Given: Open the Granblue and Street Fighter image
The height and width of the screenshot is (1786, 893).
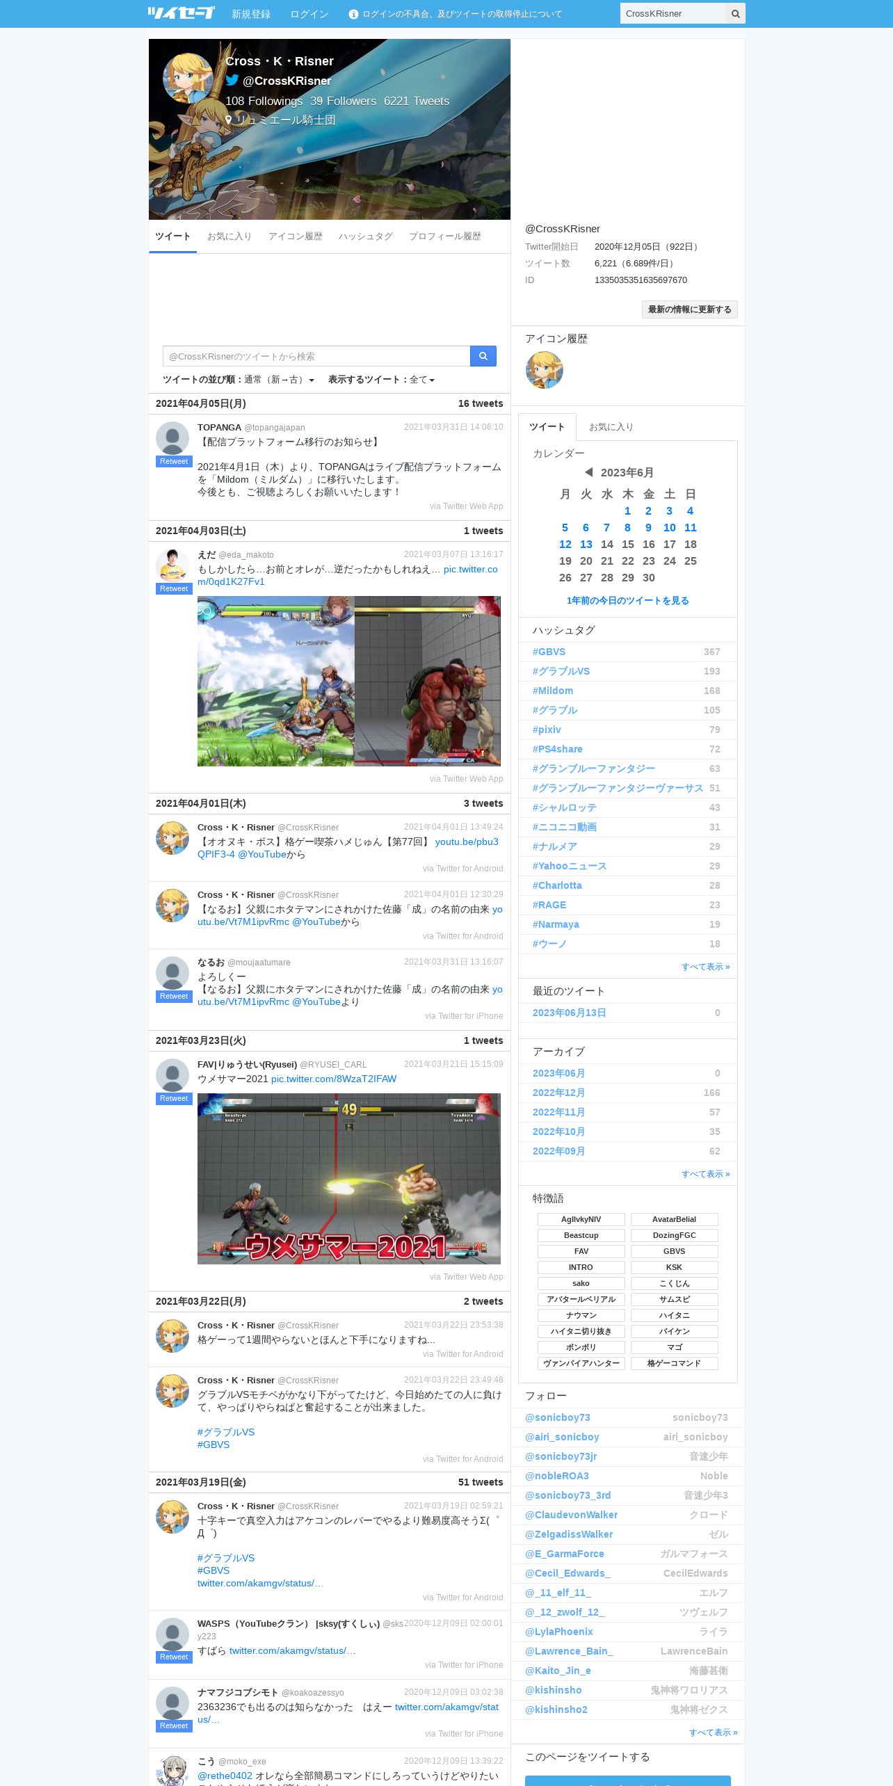Looking at the screenshot, I should pyautogui.click(x=349, y=681).
